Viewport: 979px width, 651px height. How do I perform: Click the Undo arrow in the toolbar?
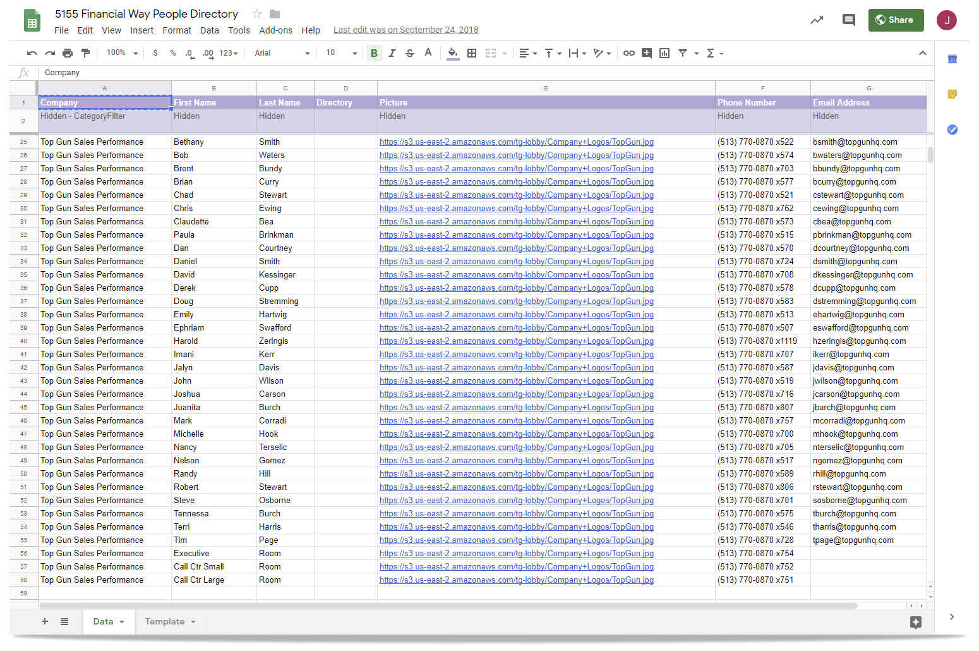coord(32,54)
